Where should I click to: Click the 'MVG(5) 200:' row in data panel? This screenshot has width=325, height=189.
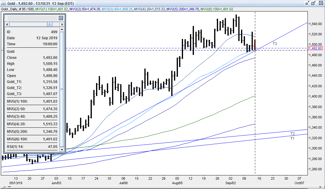(x=32, y=131)
